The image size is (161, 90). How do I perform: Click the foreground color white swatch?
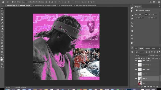[2, 59]
